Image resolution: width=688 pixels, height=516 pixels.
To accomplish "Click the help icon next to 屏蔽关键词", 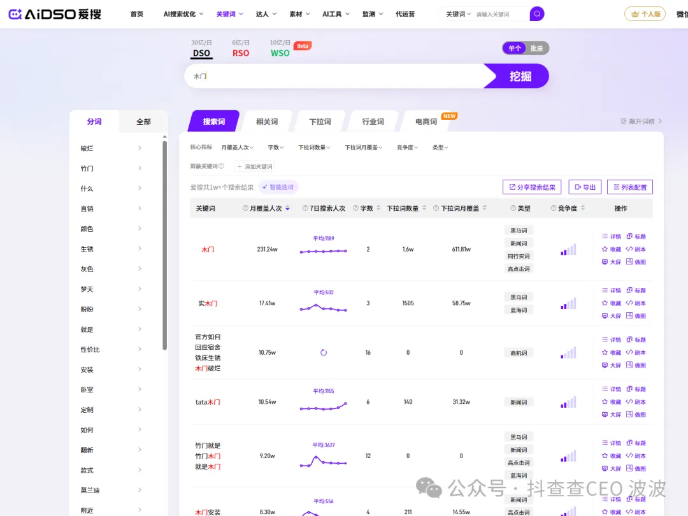I will (222, 166).
